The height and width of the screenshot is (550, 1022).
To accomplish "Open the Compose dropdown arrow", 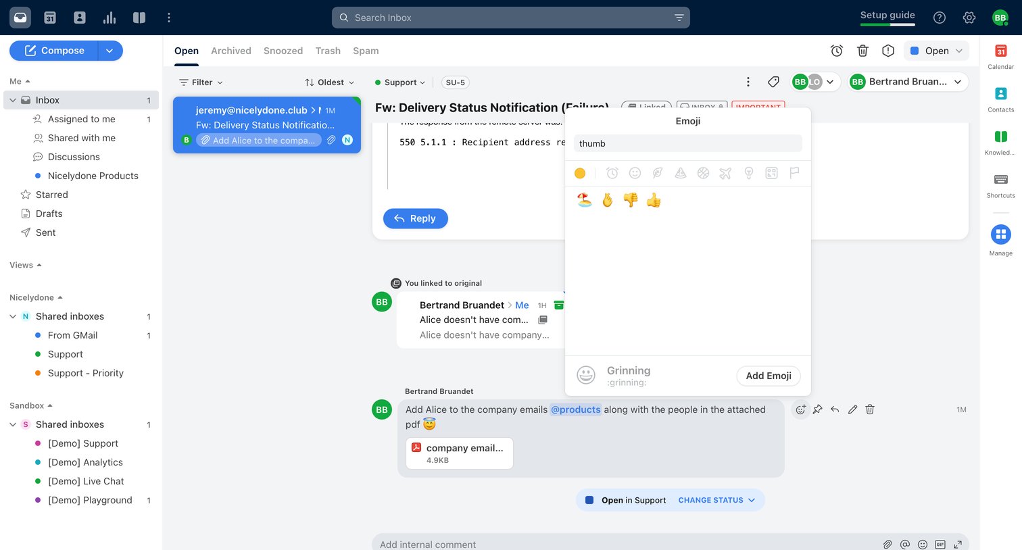I will [109, 51].
